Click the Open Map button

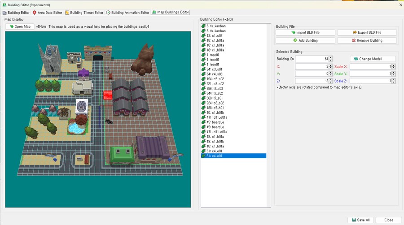point(20,26)
